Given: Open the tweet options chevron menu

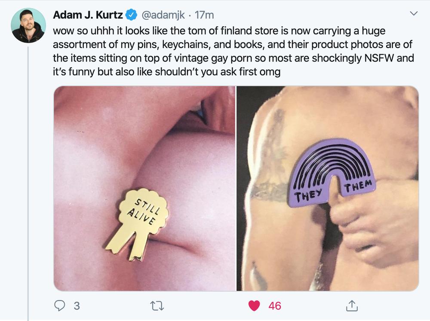Looking at the screenshot, I should click(413, 13).
